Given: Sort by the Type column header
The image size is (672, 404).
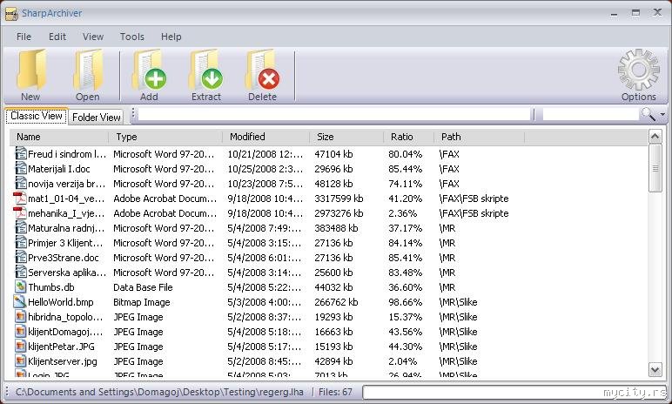Looking at the screenshot, I should point(165,137).
